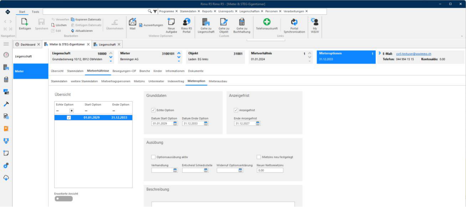Viewport: 466px width, 207px height.
Task: Select the 01.01.2029 start option cell
Action: coord(92,118)
